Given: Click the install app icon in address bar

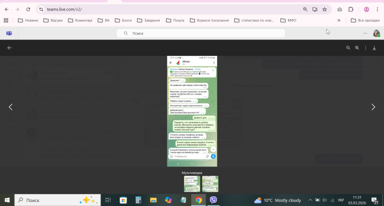Looking at the screenshot, I should click(315, 9).
